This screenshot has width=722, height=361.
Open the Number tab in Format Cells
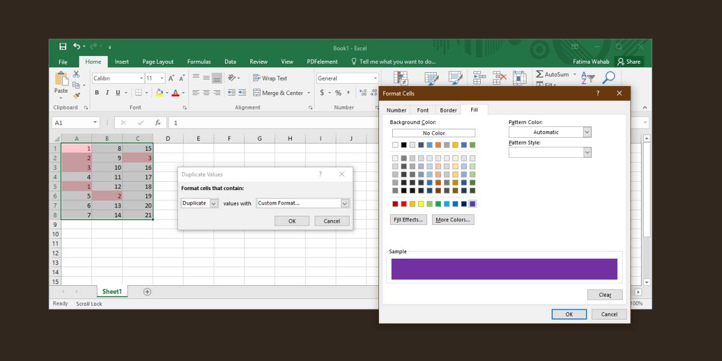[x=396, y=110]
